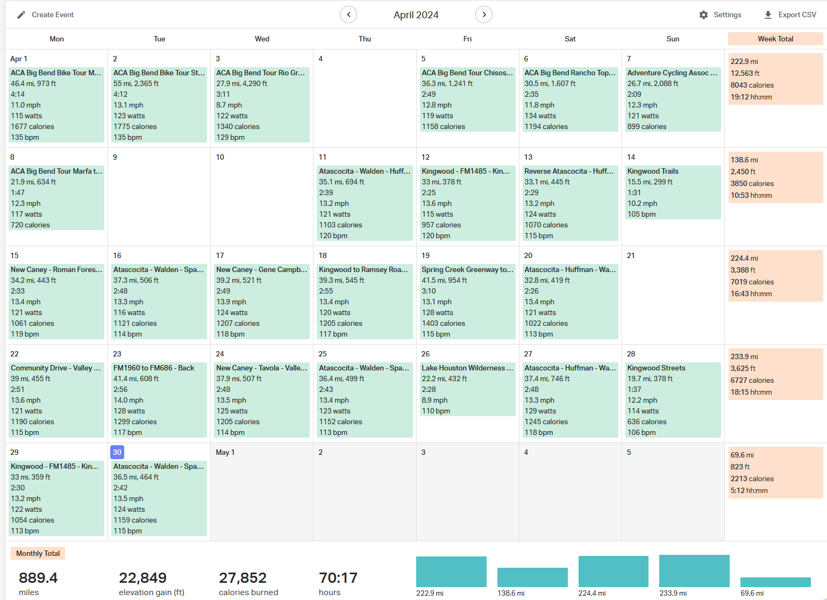
Task: Click the 222.9 mi weekly bar
Action: tap(451, 572)
